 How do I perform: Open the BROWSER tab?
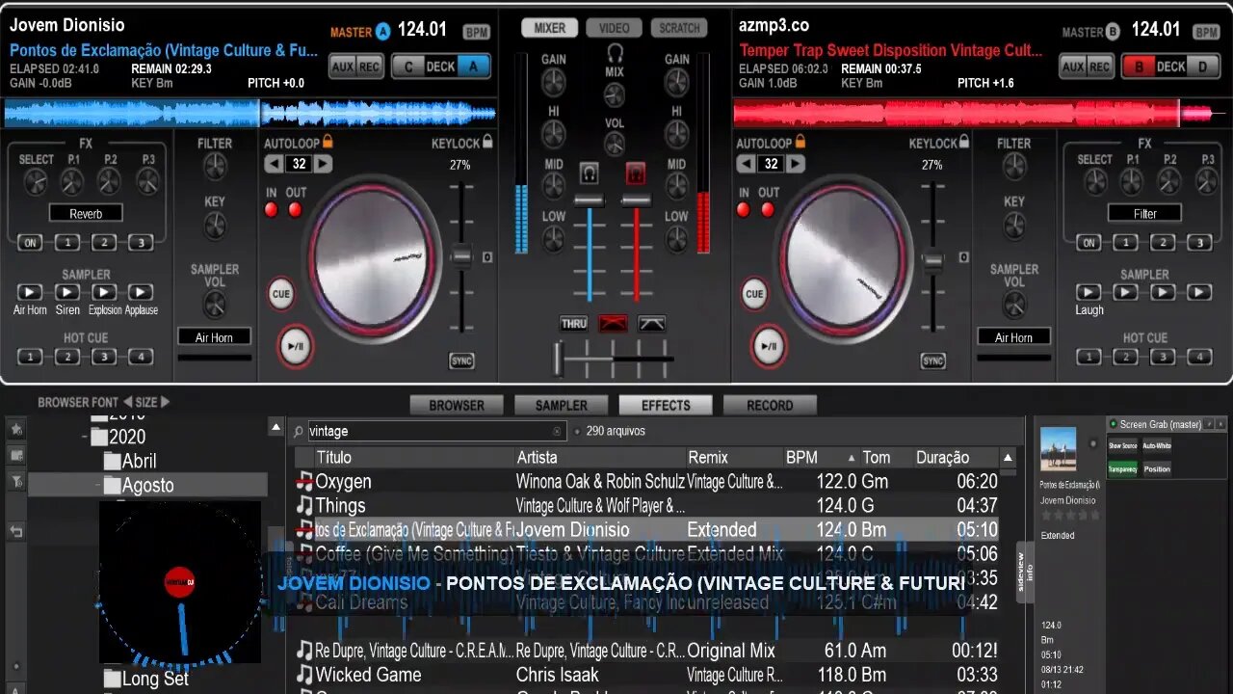(x=457, y=405)
